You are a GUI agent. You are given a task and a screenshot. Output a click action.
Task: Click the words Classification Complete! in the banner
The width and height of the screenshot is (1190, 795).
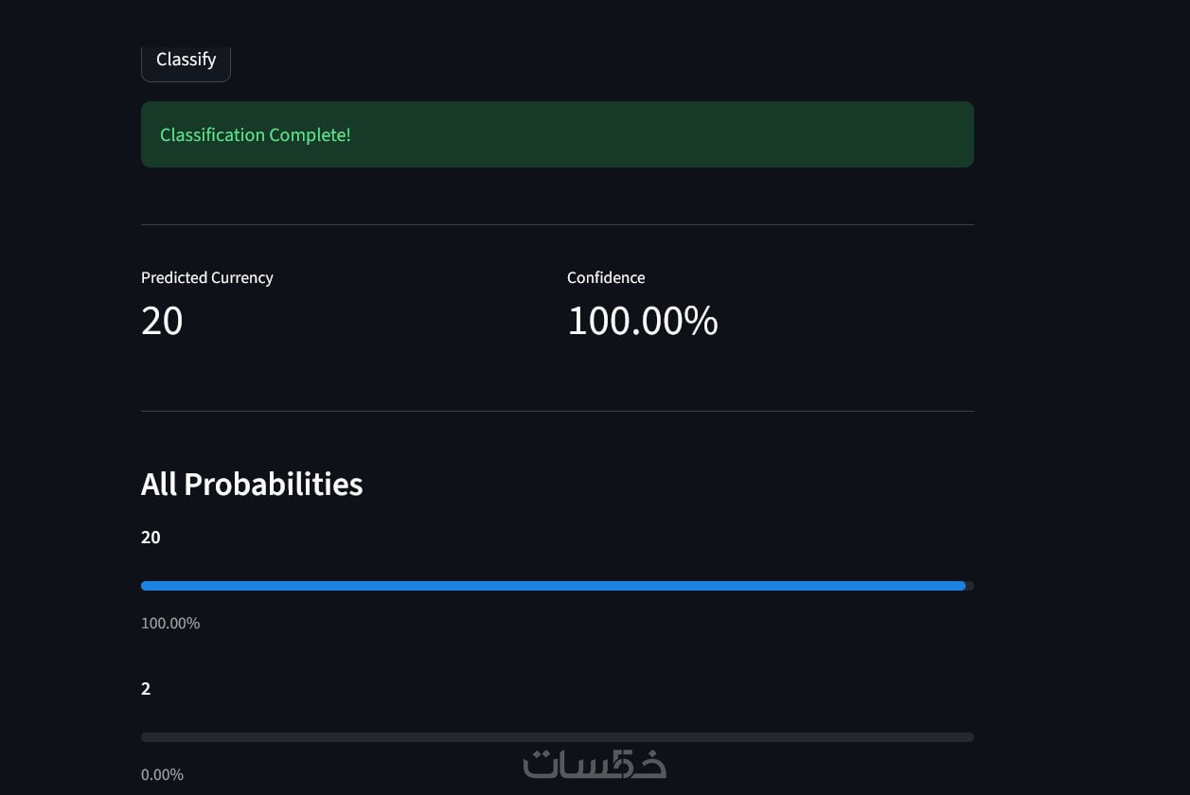[256, 134]
